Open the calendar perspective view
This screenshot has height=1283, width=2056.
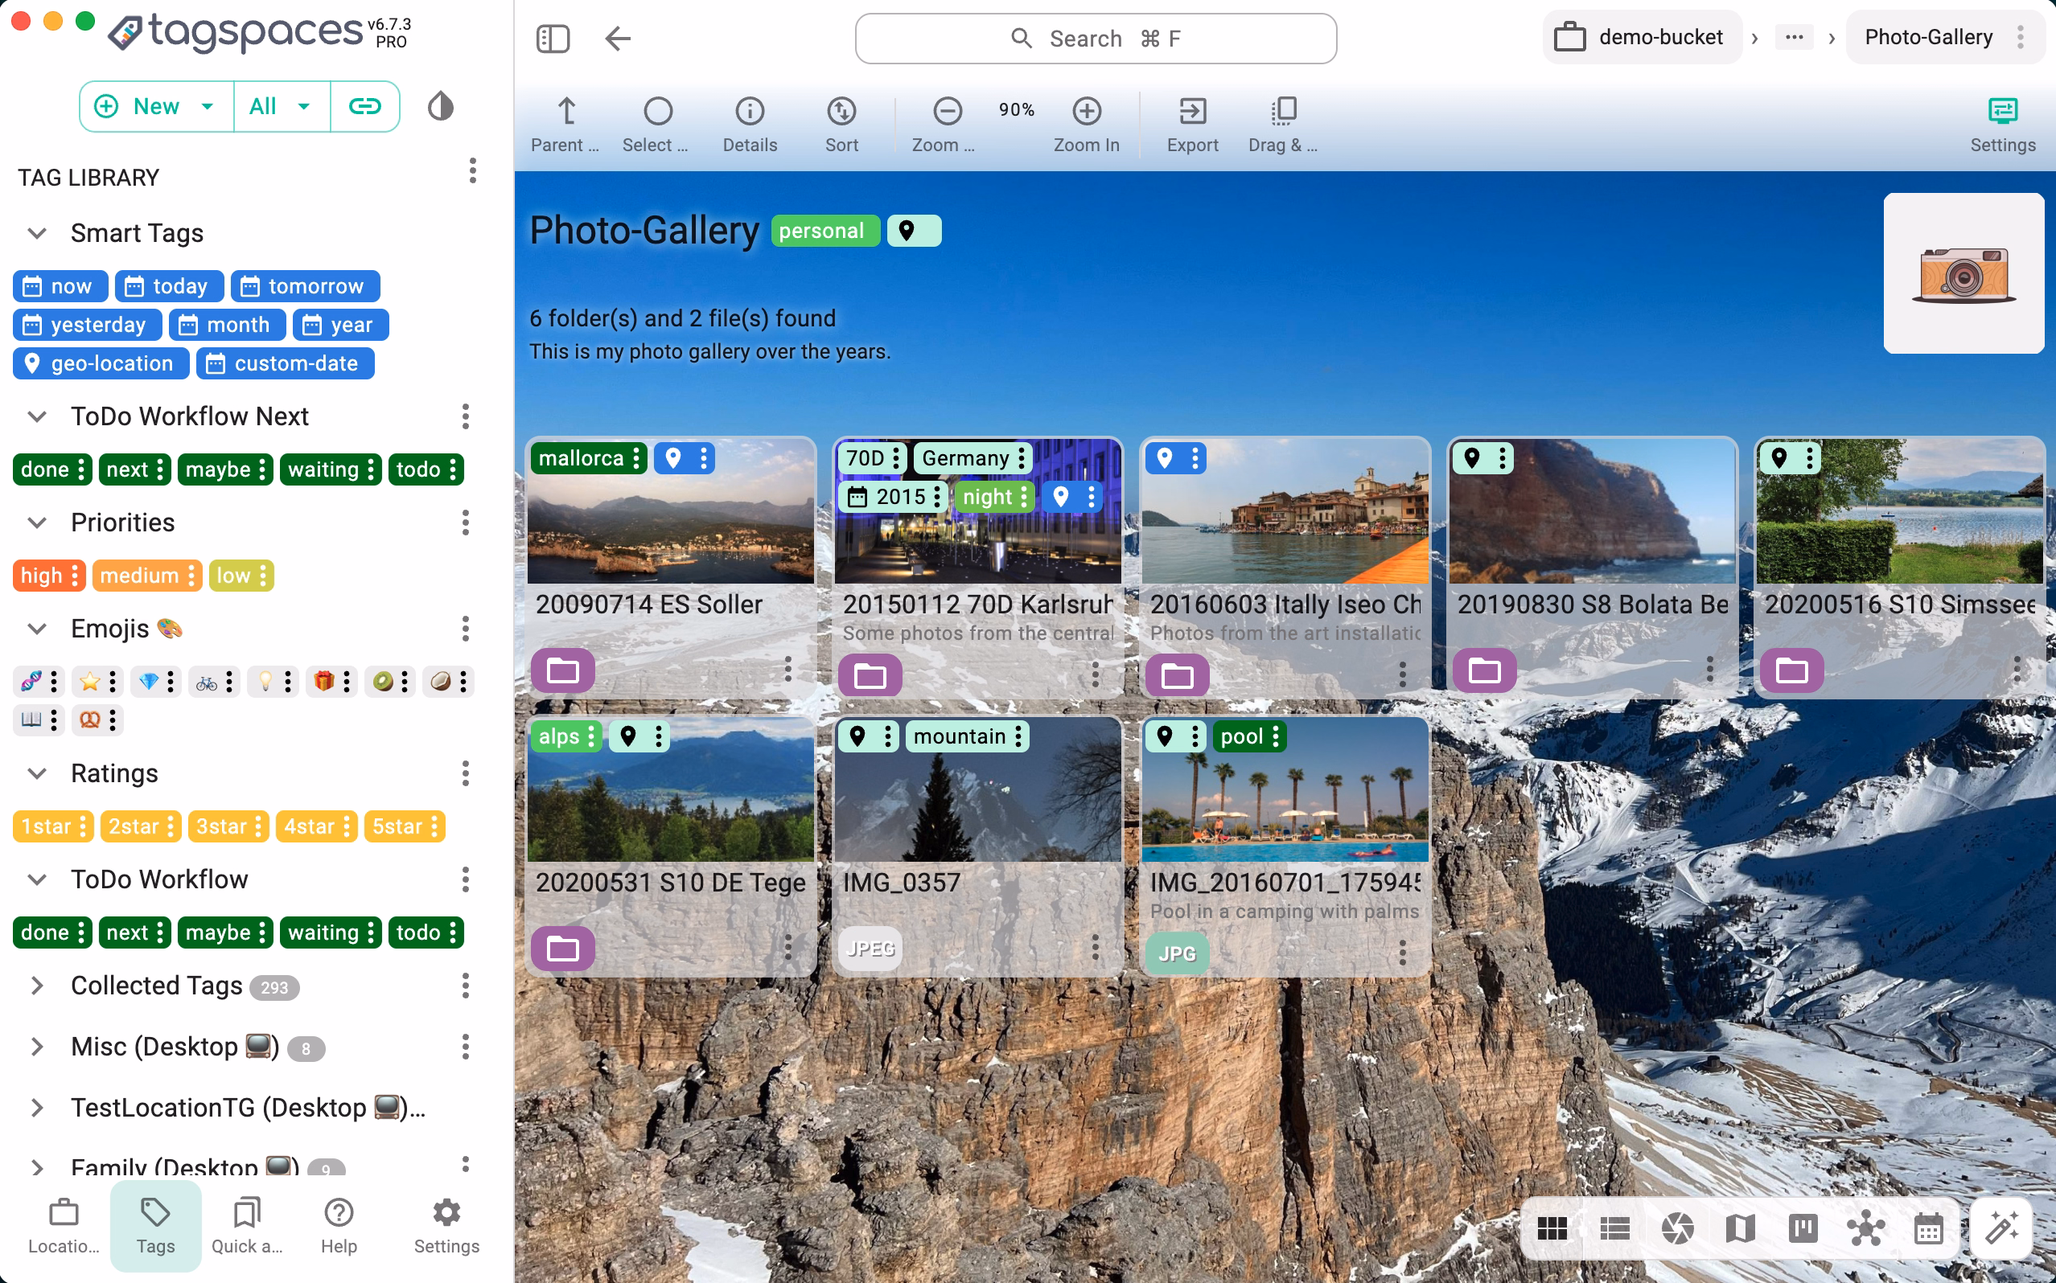click(x=1930, y=1228)
